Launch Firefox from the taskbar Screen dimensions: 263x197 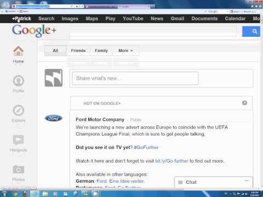[25, 194]
